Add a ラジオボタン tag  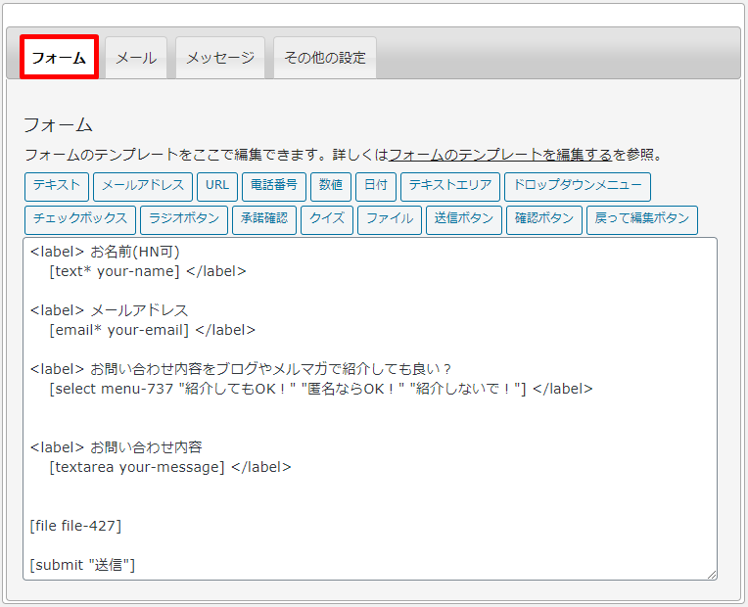click(184, 219)
